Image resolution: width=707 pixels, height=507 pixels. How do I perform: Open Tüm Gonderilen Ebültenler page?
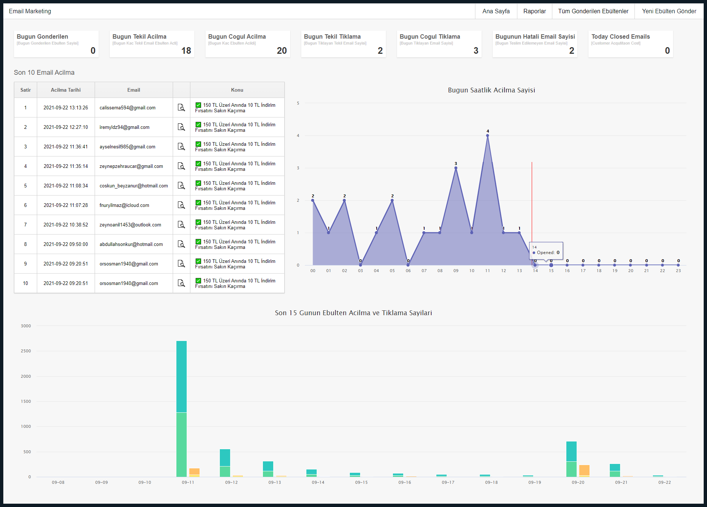click(x=593, y=11)
